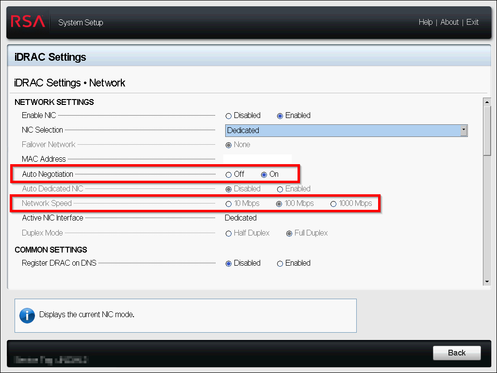
Task: Turn Auto Negotiation Off
Action: click(228, 174)
